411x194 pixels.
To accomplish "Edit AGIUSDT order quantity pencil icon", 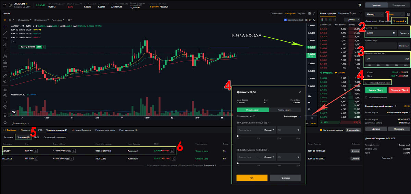I will click(x=36, y=151).
